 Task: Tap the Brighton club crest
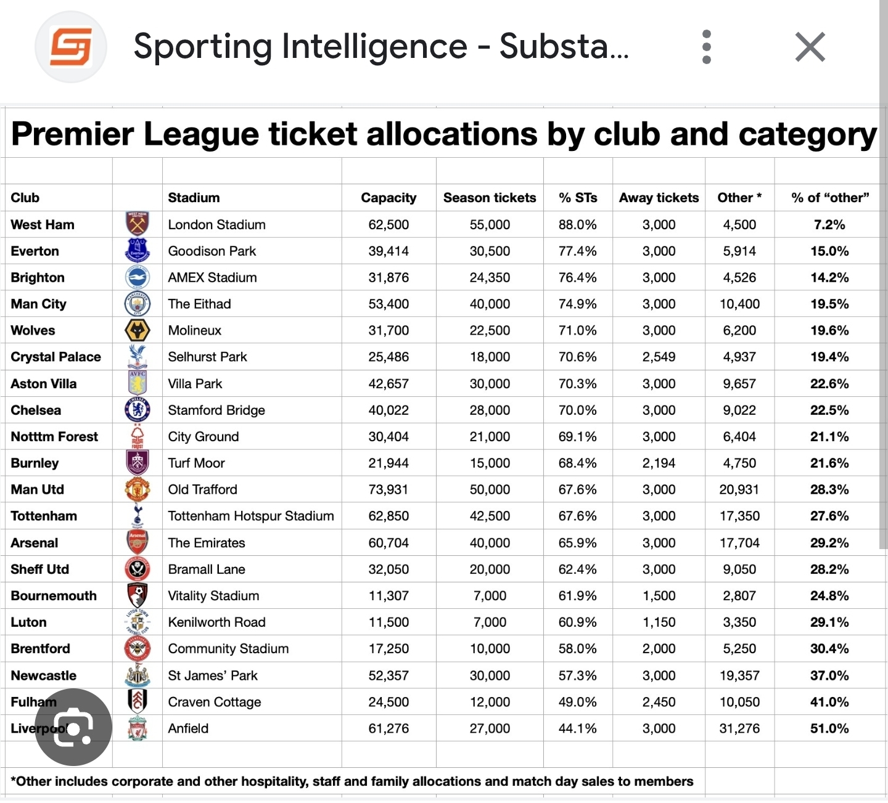138,277
